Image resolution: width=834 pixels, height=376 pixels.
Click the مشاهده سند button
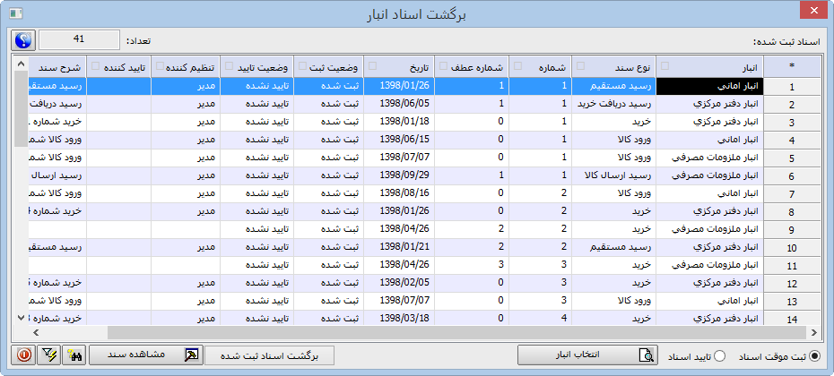click(146, 355)
